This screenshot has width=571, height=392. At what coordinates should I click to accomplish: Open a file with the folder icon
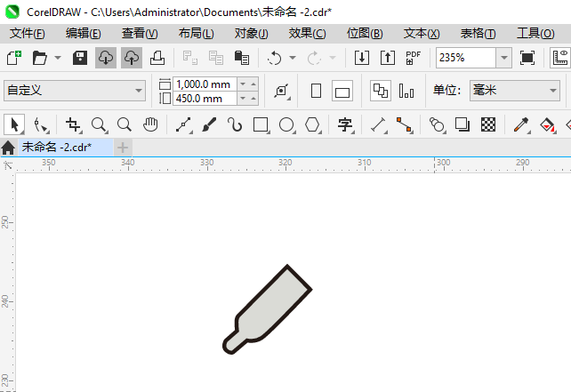[40, 58]
